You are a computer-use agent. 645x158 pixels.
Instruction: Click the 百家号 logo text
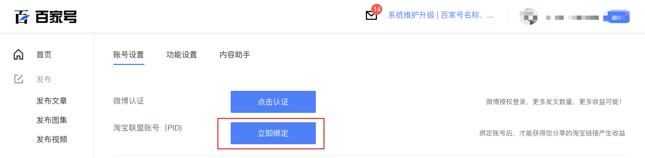pos(56,17)
